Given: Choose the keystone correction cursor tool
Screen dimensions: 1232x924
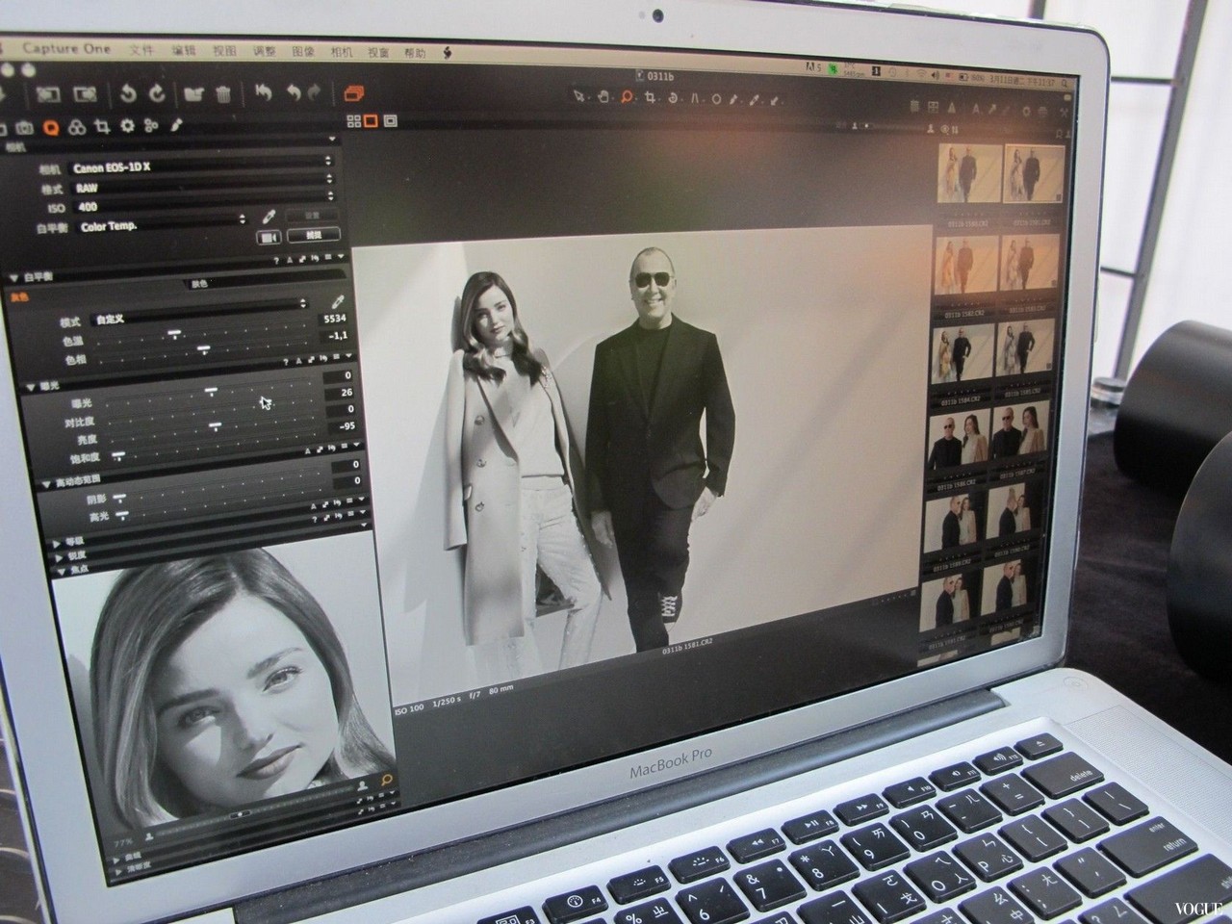Looking at the screenshot, I should 694,97.
